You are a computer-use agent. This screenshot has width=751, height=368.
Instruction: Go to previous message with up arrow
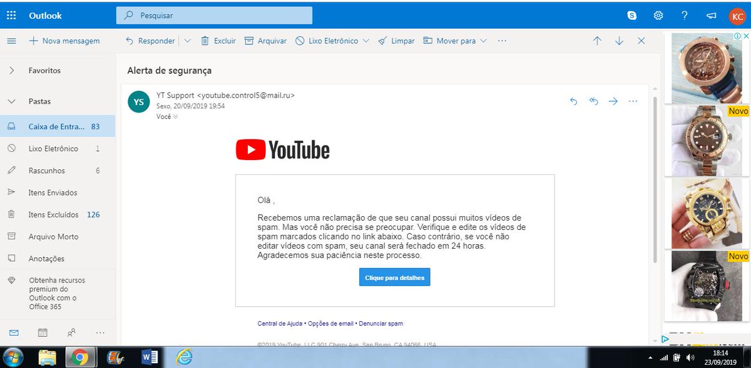pos(597,41)
